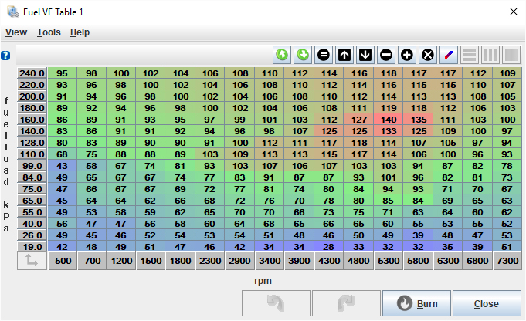Click the equals (set value) icon
The height and width of the screenshot is (321, 526).
(x=324, y=55)
